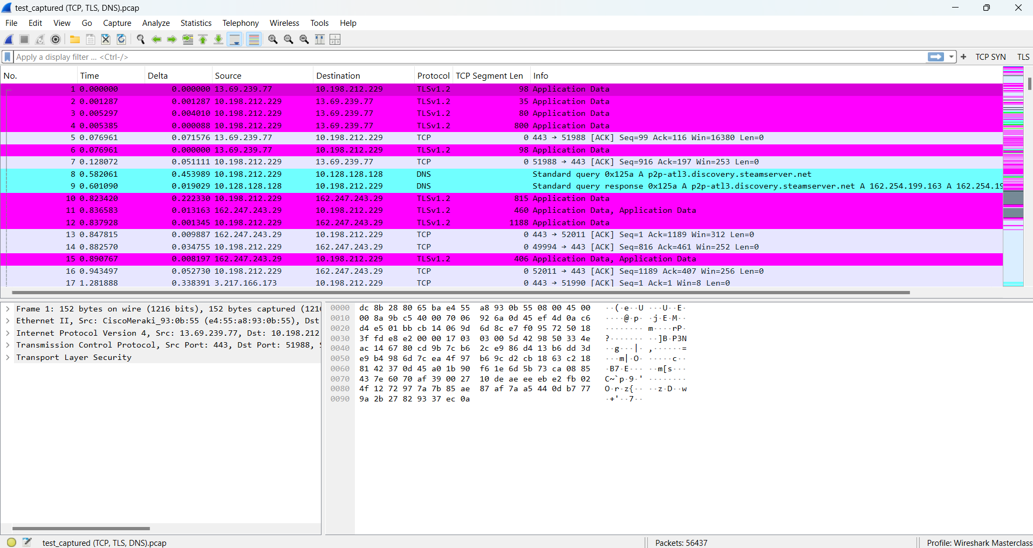This screenshot has height=548, width=1033.
Task: Open the Statistics menu
Action: click(195, 23)
